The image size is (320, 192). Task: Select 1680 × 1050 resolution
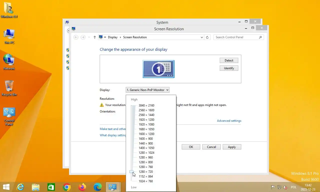[146, 129]
